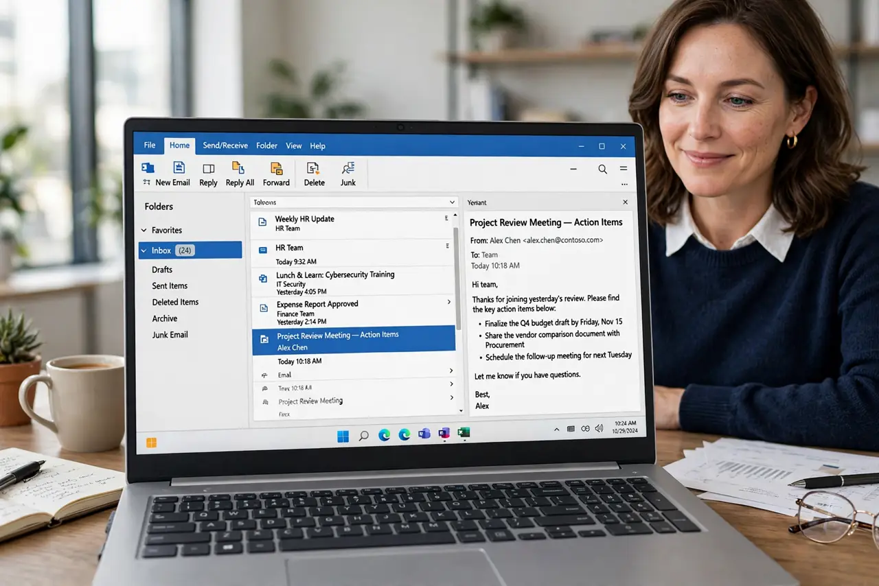Expand the Email row chevron in the message list

pyautogui.click(x=451, y=371)
